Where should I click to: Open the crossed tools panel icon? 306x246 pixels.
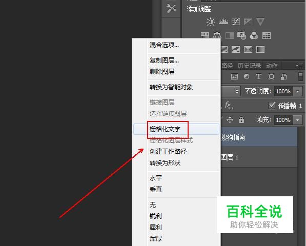[x=171, y=8]
